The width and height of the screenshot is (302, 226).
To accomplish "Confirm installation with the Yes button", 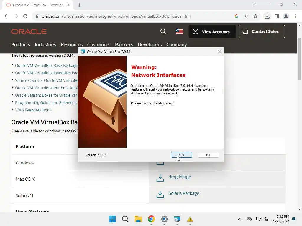I will (x=181, y=155).
